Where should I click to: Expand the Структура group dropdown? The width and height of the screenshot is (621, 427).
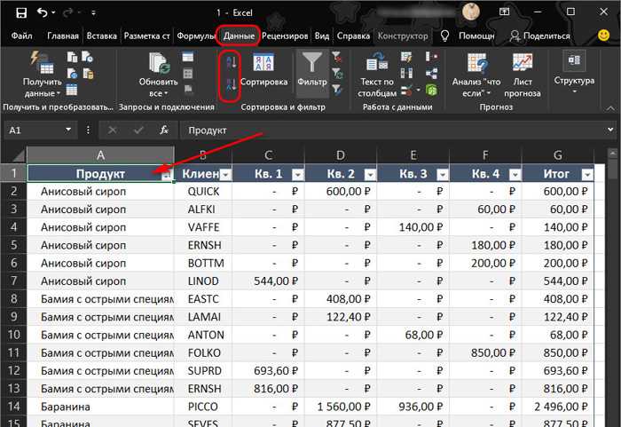click(574, 74)
